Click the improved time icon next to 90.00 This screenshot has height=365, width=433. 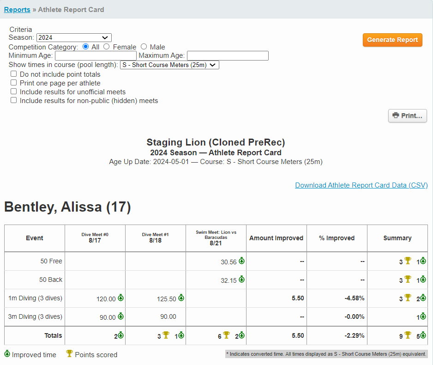[120, 316]
